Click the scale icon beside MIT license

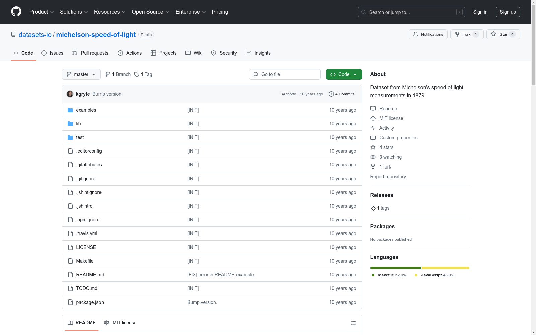(x=373, y=118)
